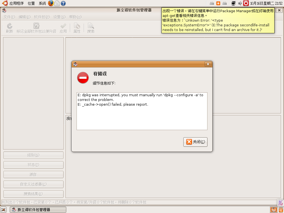Screen dimensions: 284x213
Task: Click the status bar text 共列出 0 个软件包
Action: (16, 202)
